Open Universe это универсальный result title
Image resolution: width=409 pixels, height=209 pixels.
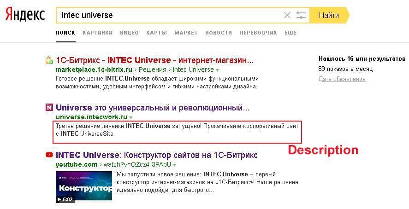[153, 108]
